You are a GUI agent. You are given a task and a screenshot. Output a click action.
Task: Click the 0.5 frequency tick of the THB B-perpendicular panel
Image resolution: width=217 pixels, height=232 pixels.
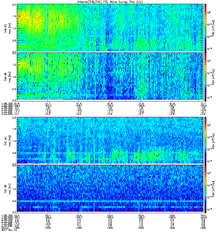pos(14,41)
